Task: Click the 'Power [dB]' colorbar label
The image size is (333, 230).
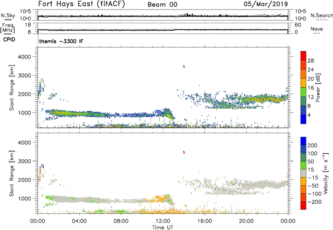Action: click(x=318, y=88)
